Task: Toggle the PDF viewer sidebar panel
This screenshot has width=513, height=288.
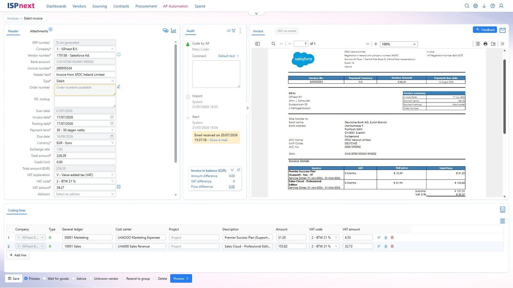Action: pyautogui.click(x=258, y=44)
